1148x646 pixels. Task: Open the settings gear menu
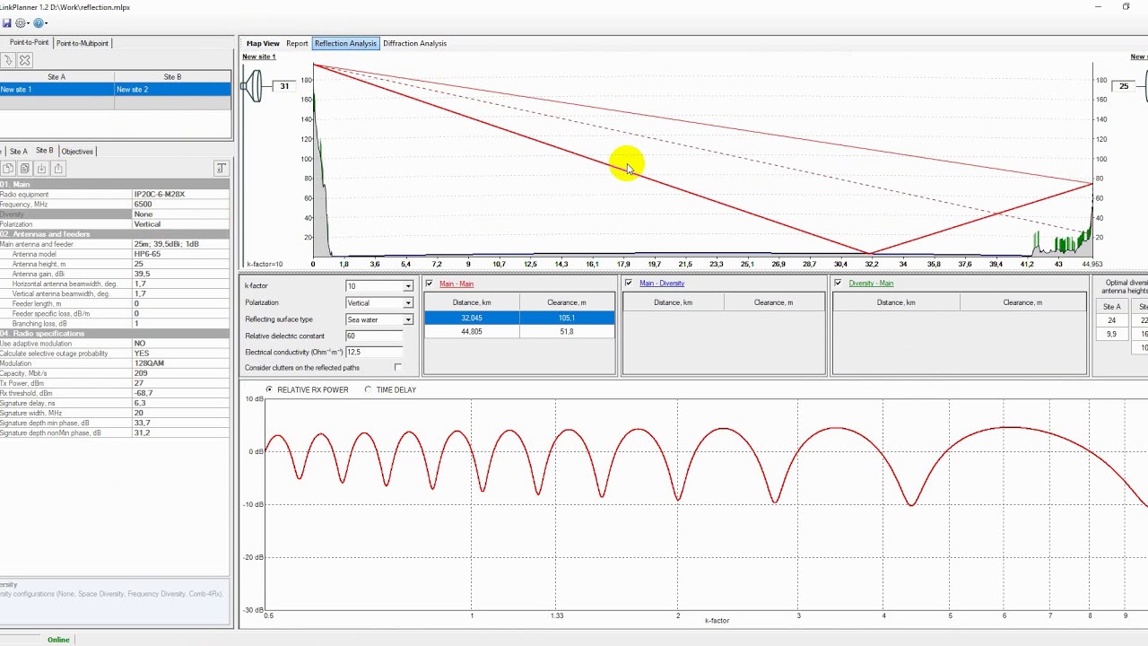[22, 23]
